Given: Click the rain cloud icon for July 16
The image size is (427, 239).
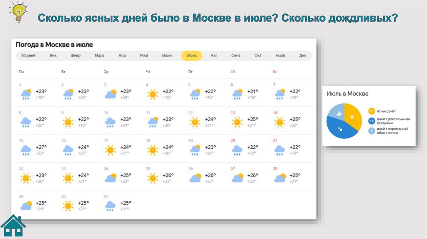Looking at the screenshot, I should click(68, 150).
